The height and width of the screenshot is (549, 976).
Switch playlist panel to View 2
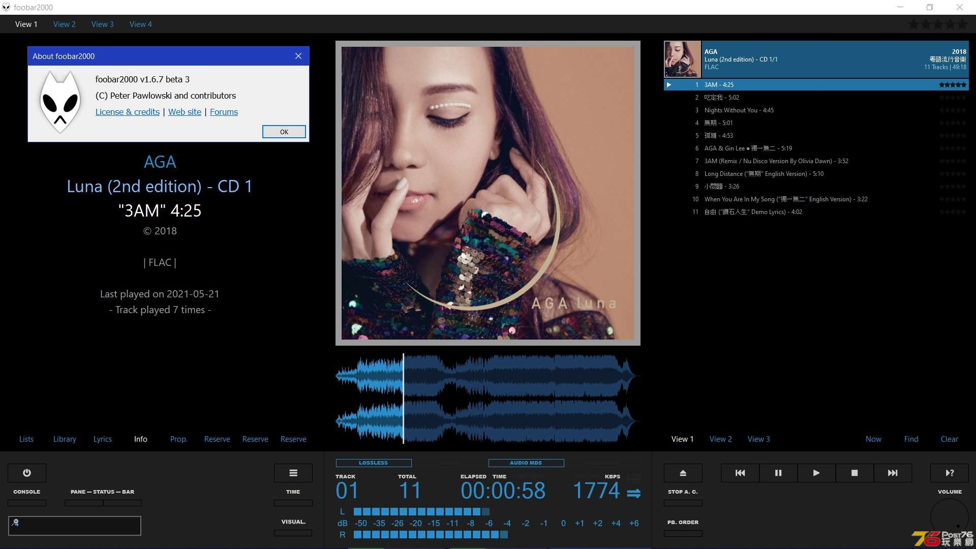tap(721, 439)
